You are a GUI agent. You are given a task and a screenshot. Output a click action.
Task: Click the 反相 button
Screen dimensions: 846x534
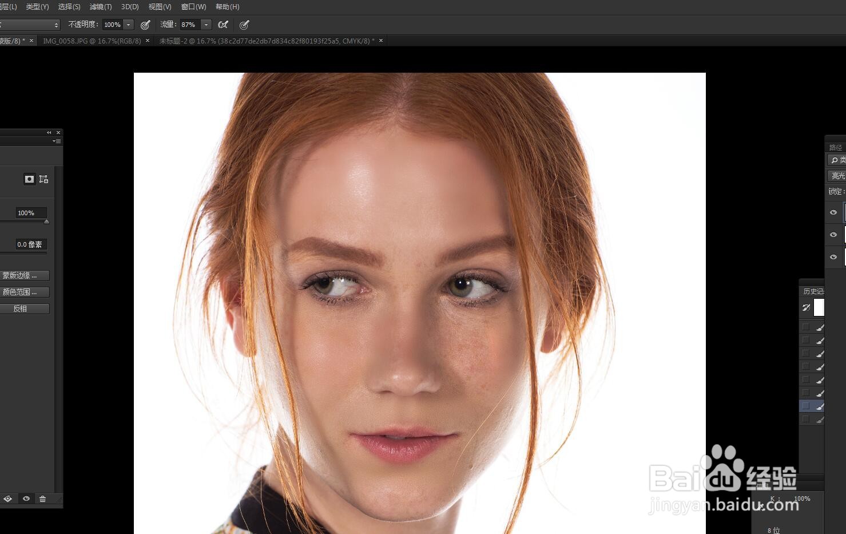pyautogui.click(x=25, y=308)
